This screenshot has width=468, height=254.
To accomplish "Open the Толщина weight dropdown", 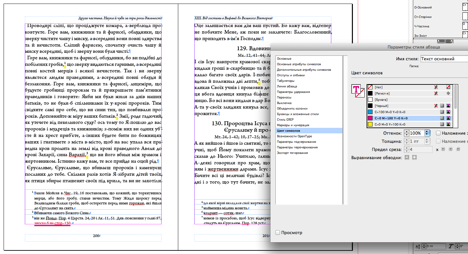I will click(427, 141).
